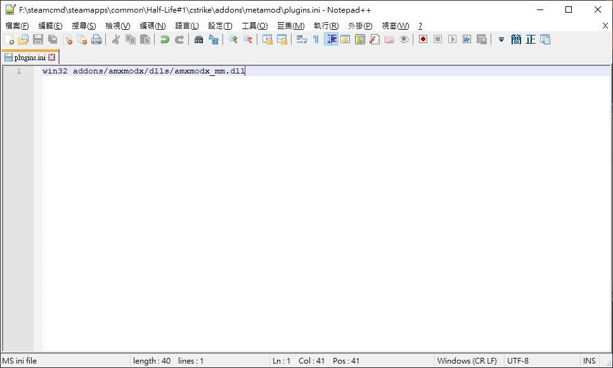Open the 檔案(F) menu
This screenshot has width=613, height=368.
[17, 26]
